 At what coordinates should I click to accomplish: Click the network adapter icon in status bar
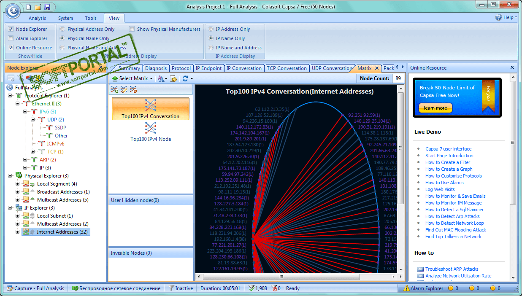pyautogui.click(x=75, y=288)
